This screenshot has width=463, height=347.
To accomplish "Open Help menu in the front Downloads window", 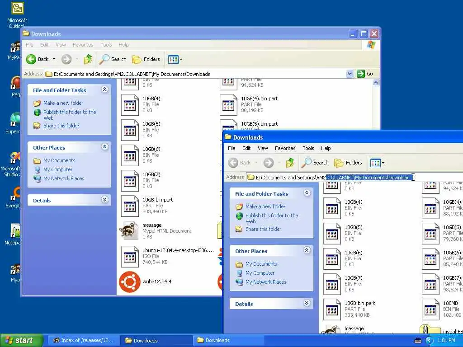I will point(326,148).
